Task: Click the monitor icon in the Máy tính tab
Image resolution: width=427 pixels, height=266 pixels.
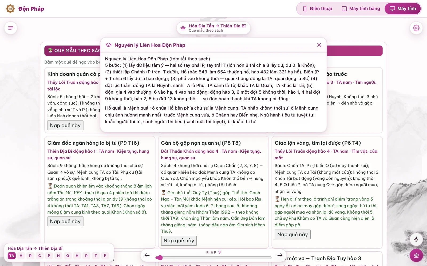Action: tap(392, 9)
